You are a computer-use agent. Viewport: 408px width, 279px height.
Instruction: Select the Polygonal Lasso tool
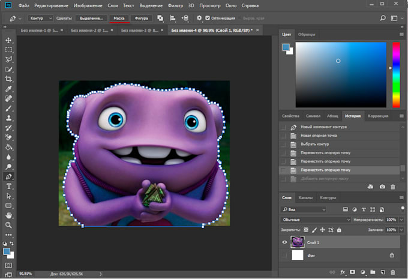tap(8, 59)
